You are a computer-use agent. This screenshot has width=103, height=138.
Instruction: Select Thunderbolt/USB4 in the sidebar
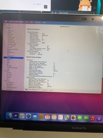coord(12,68)
